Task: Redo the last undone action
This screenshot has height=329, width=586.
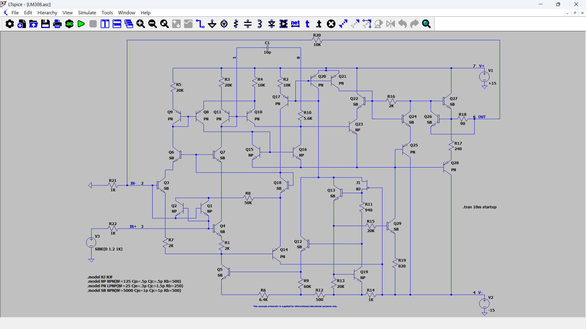Action: pyautogui.click(x=414, y=24)
